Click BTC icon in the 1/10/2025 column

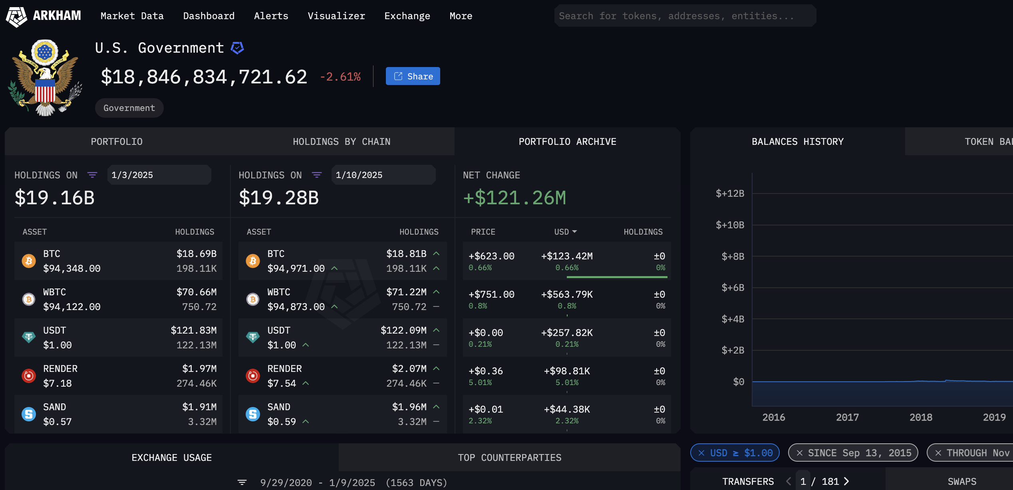point(253,261)
